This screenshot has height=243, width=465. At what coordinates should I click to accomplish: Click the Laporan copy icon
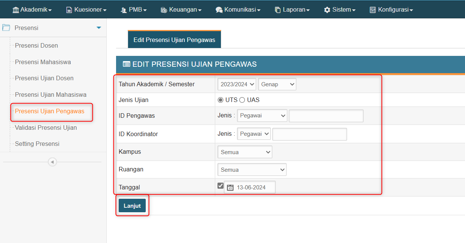[x=278, y=10]
